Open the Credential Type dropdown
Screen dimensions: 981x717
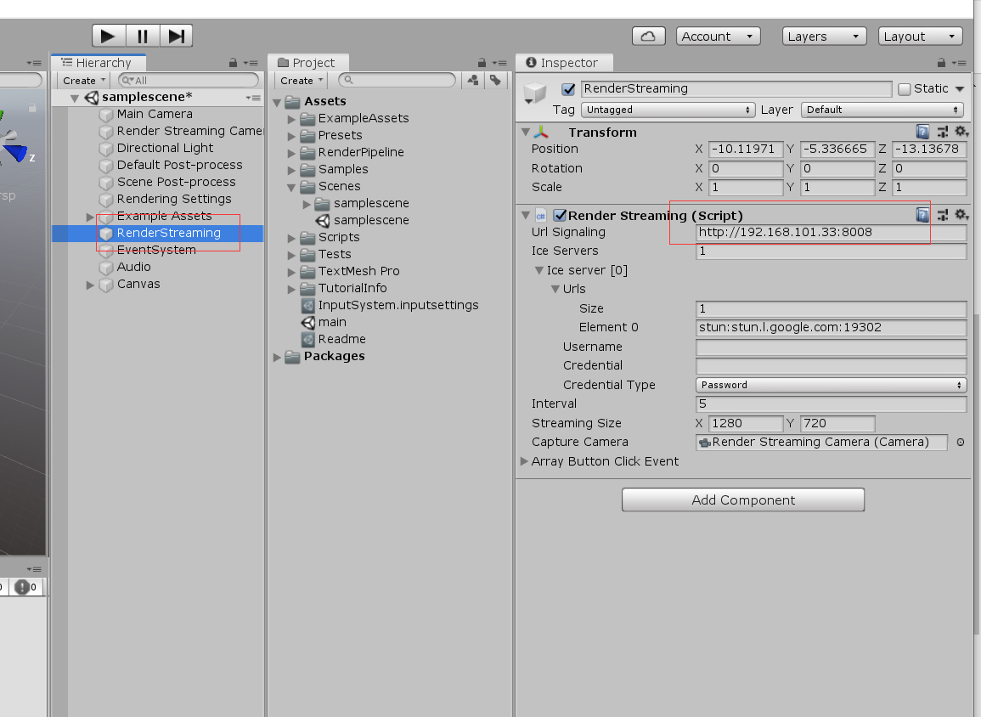point(830,385)
